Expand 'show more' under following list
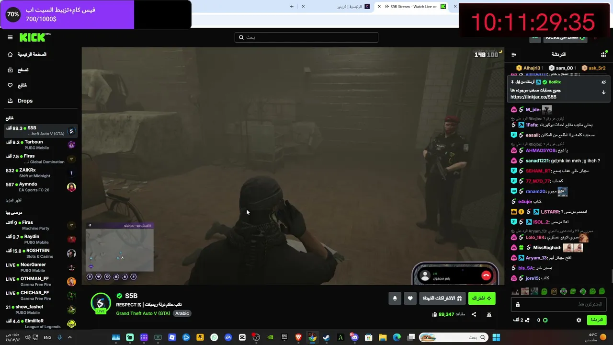 [x=13, y=200]
